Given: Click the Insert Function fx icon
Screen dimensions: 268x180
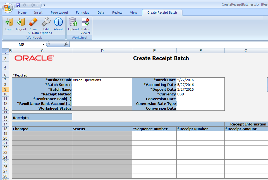Looking at the screenshot, I should 66,44.
